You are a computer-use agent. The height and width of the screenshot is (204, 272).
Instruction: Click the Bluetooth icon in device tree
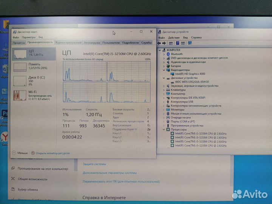click(x=168, y=54)
